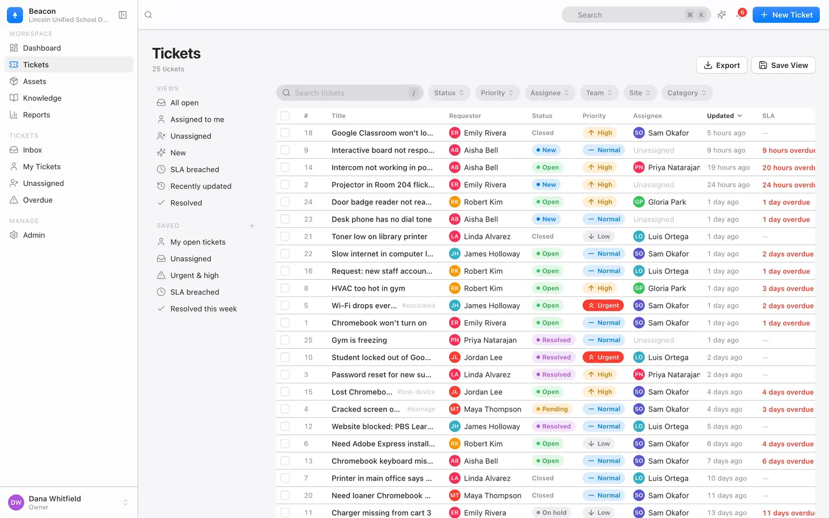The height and width of the screenshot is (518, 829).
Task: Create a New Ticket
Action: click(x=786, y=15)
